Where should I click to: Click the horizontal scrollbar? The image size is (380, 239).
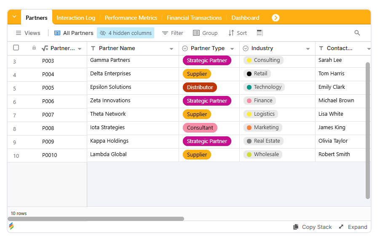[x=96, y=219]
